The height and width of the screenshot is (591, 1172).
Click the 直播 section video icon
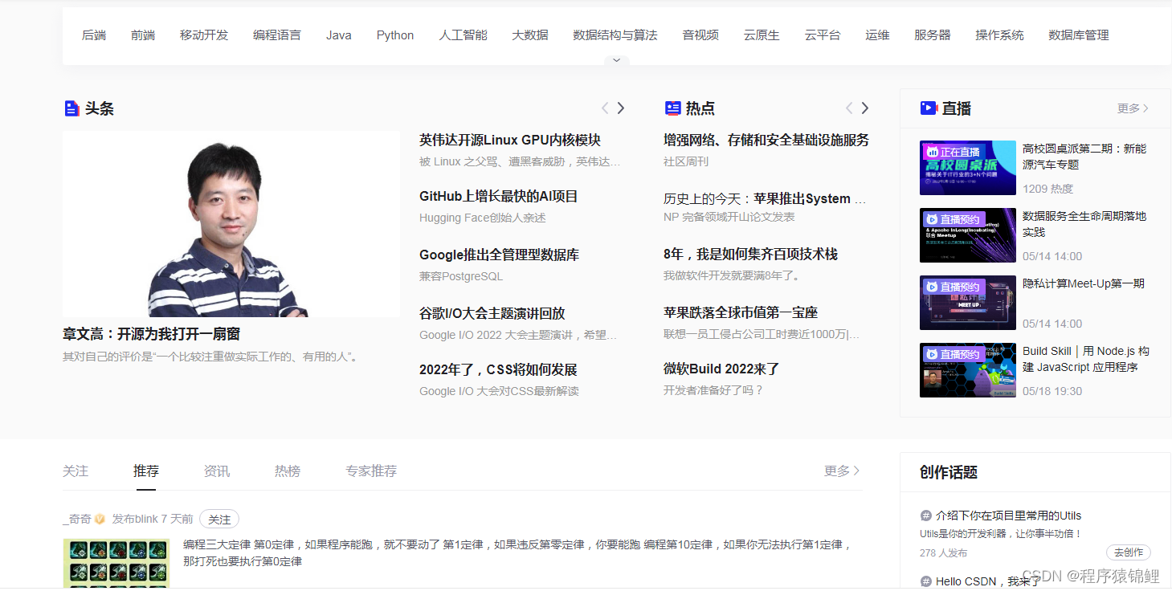pyautogui.click(x=929, y=108)
